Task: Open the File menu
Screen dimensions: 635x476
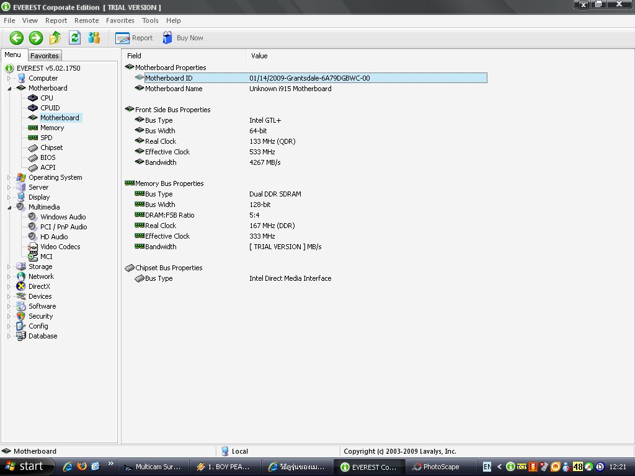Action: [x=9, y=20]
